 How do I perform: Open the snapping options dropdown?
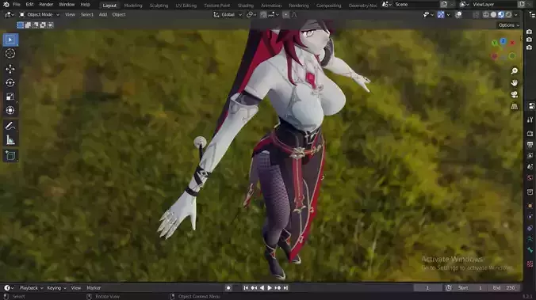[274, 15]
